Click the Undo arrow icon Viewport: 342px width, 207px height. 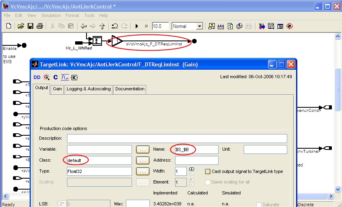(x=115, y=26)
